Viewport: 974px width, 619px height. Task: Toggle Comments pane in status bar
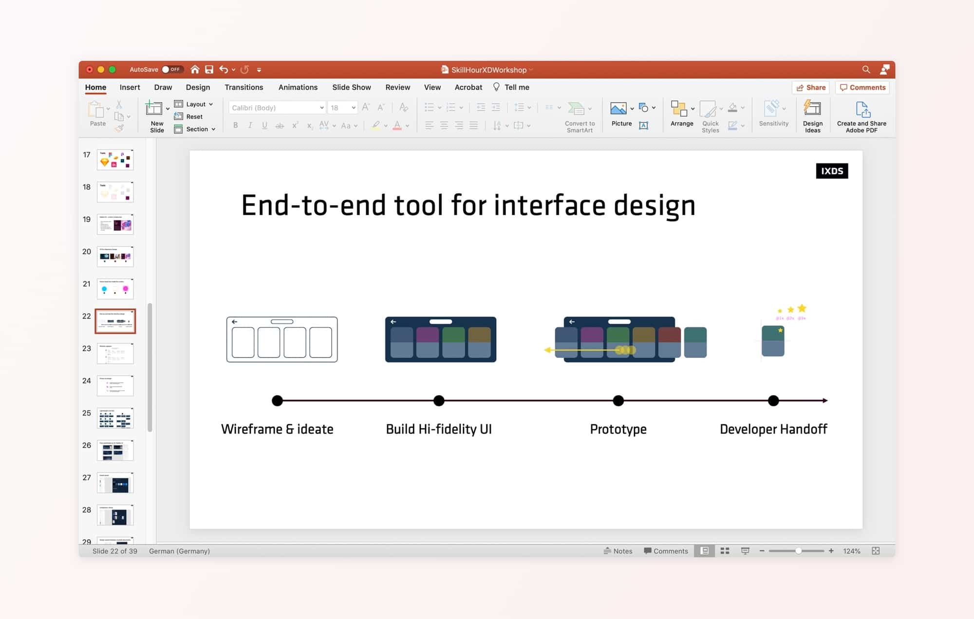(665, 551)
